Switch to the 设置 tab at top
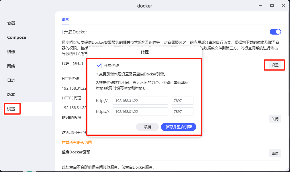 (65, 19)
